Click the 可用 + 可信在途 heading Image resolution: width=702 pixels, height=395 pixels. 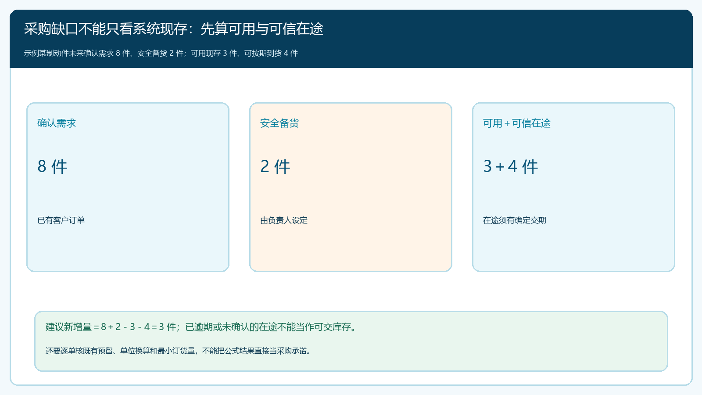[x=517, y=123]
